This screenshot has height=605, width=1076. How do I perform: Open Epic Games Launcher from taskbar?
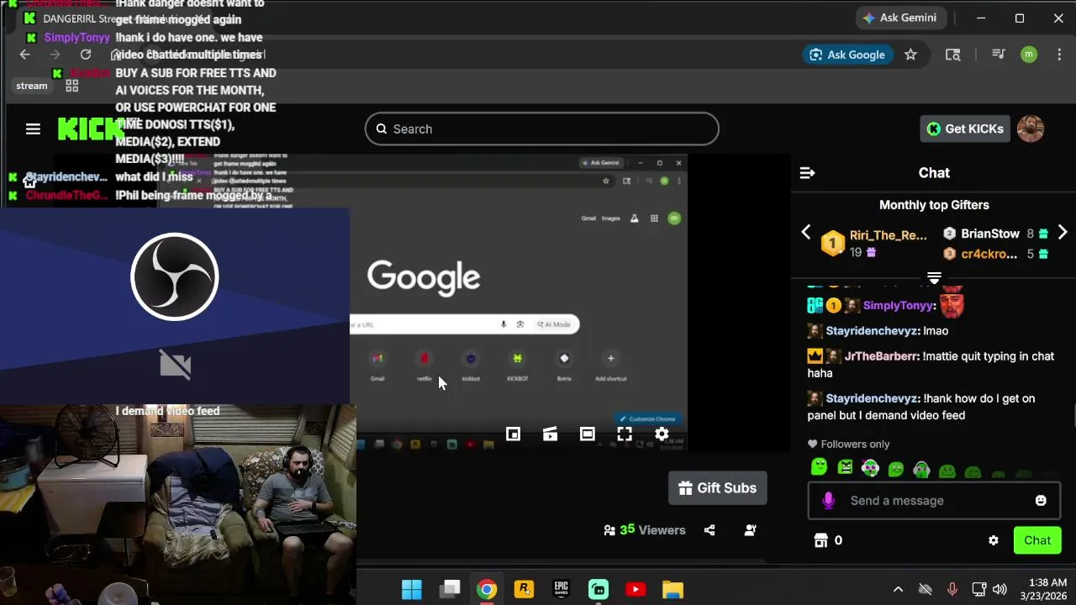tap(561, 589)
